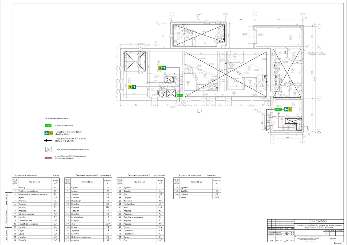Click the Гараж row in the third table

[140, 228]
